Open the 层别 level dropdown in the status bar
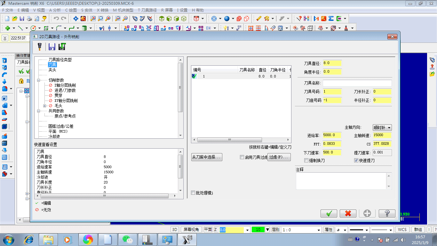Screen dimensions: 437x246 [x=319, y=230]
